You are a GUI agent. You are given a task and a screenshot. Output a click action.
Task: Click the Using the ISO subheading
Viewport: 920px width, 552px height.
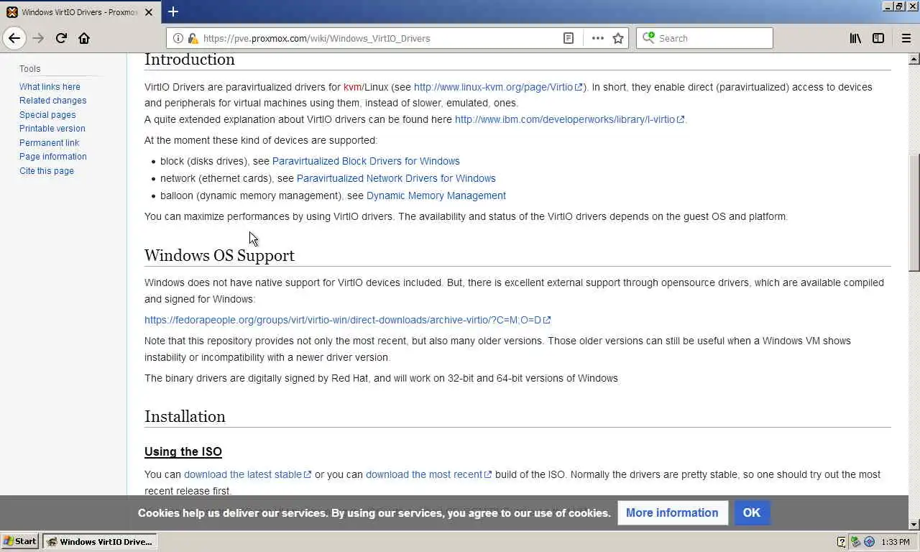coord(183,451)
